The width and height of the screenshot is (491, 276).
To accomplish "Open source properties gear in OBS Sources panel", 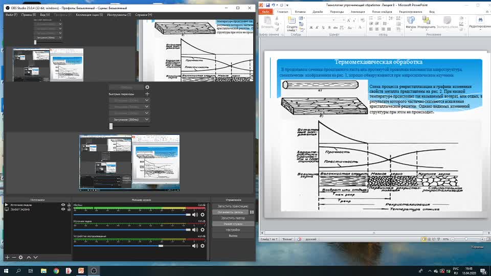I will coord(20,257).
